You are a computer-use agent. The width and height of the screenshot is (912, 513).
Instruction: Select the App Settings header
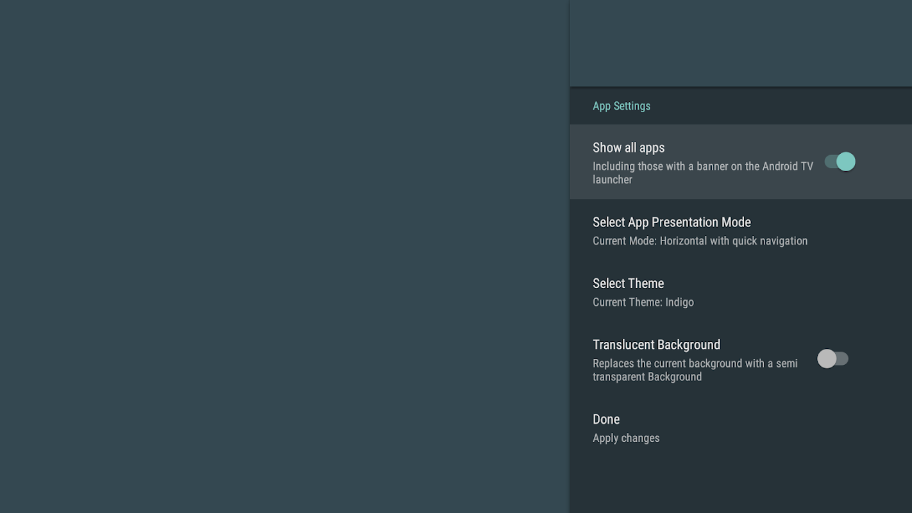tap(621, 106)
